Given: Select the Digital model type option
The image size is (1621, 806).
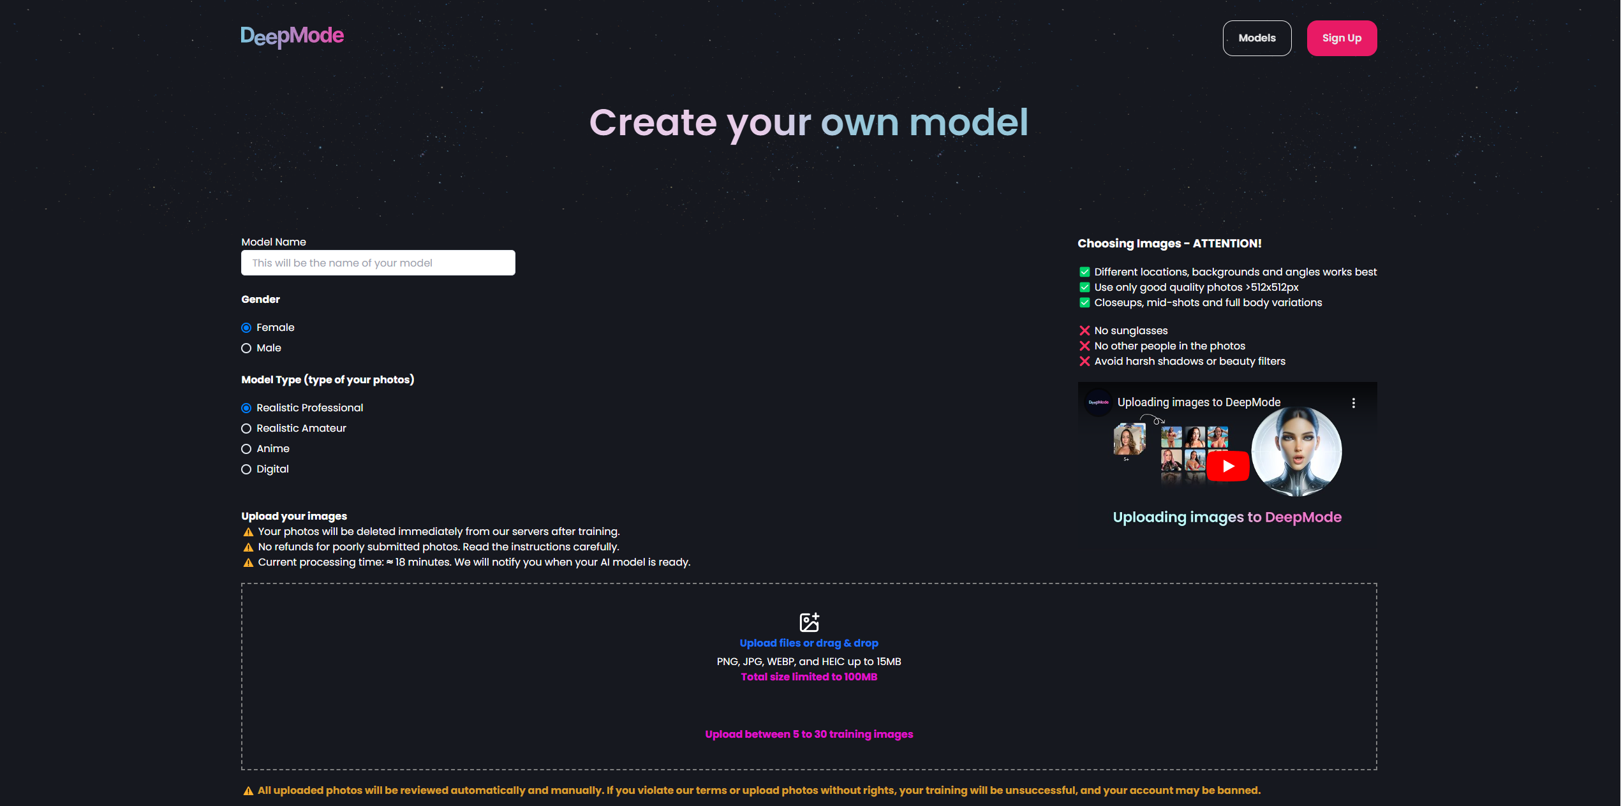Looking at the screenshot, I should 246,469.
